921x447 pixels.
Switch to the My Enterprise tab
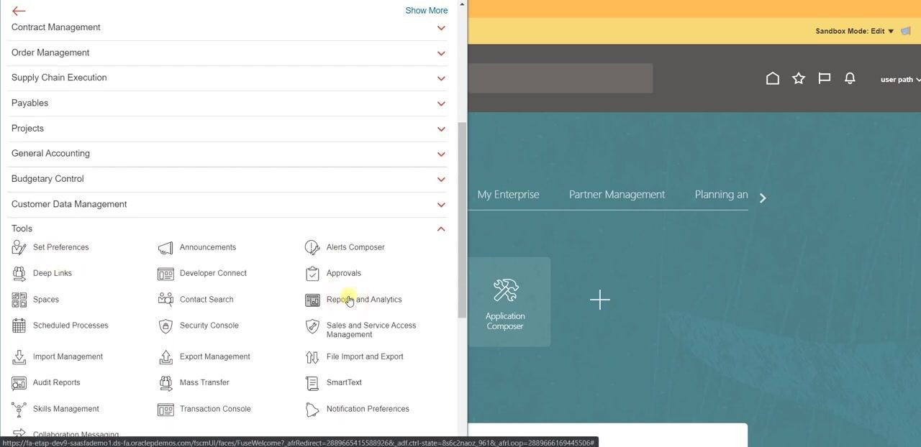click(508, 195)
